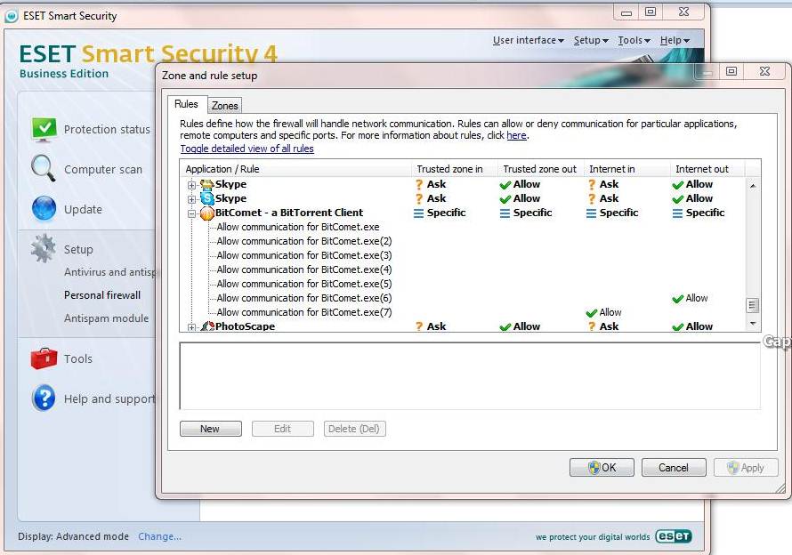792x555 pixels.
Task: Select Allow communication for BitComet.exe rule
Action: click(298, 228)
